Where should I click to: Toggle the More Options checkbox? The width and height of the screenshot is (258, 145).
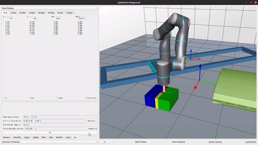coord(171,142)
